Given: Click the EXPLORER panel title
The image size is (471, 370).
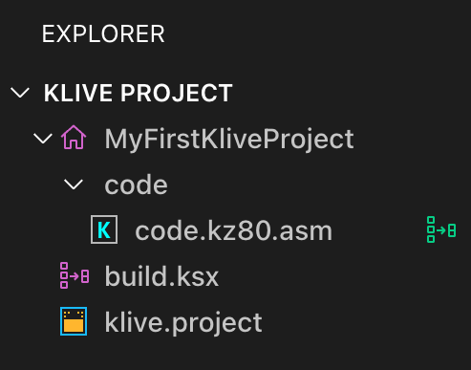Looking at the screenshot, I should pyautogui.click(x=103, y=33).
